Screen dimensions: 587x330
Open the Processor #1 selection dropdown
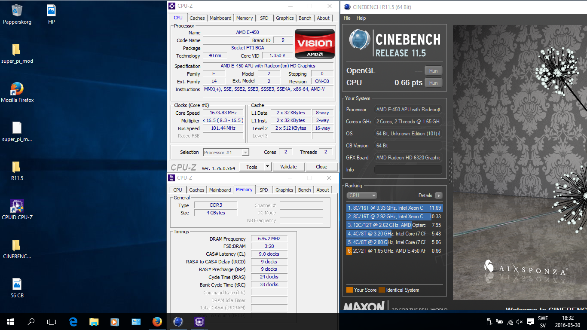point(226,152)
